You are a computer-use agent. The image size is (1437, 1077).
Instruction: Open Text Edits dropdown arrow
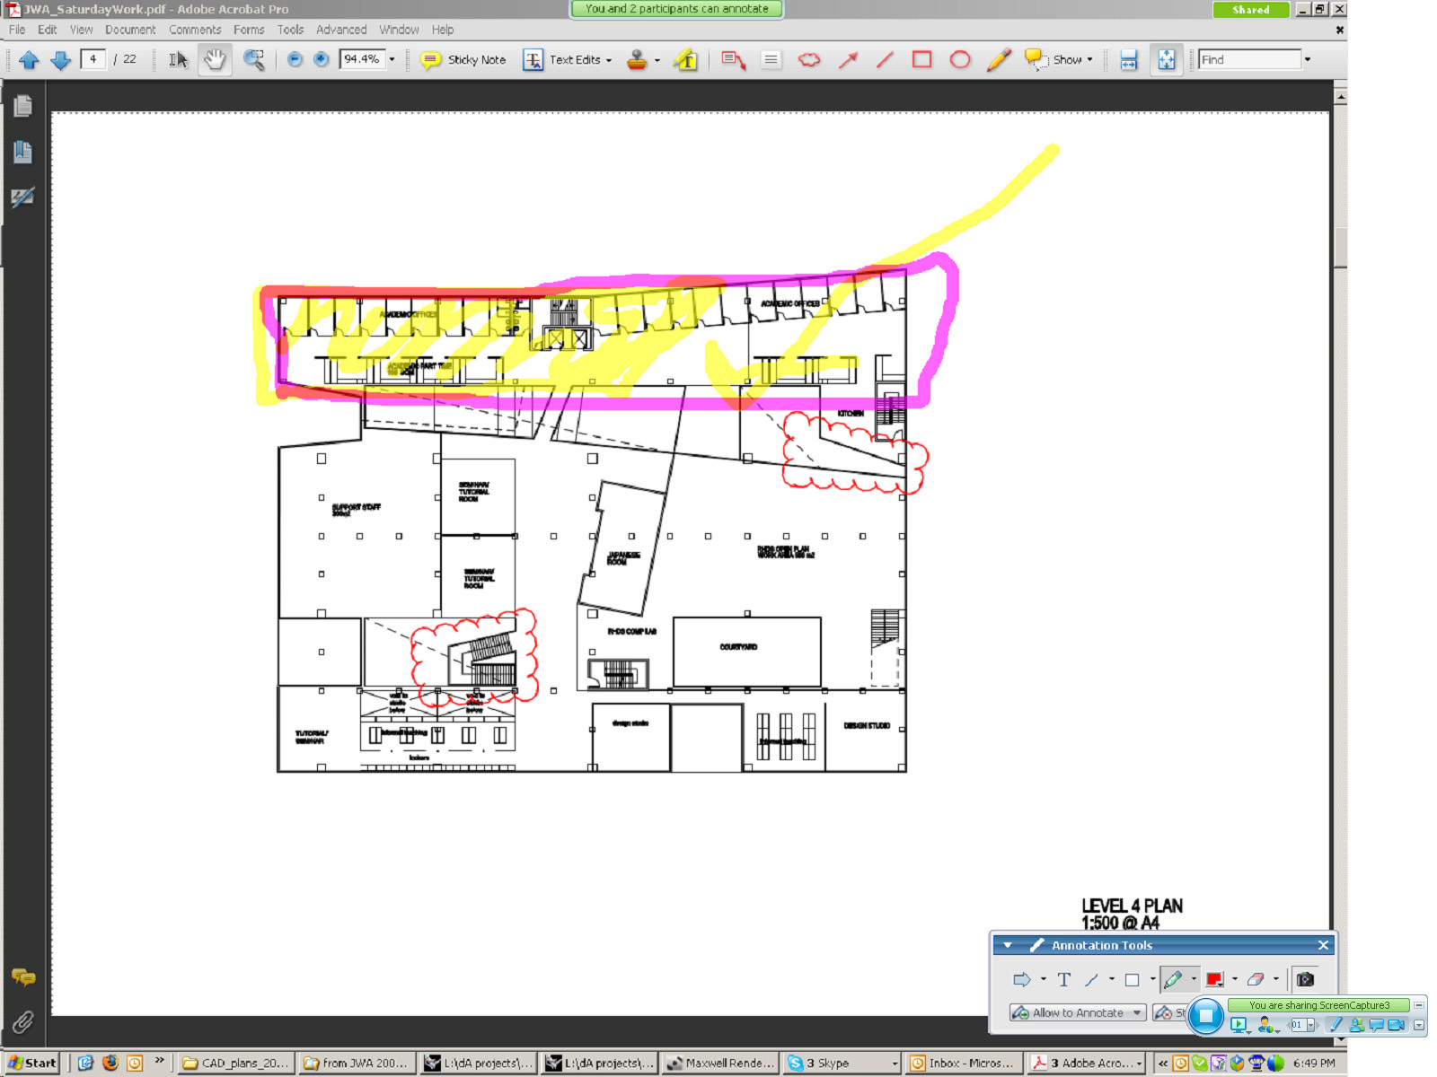click(609, 60)
